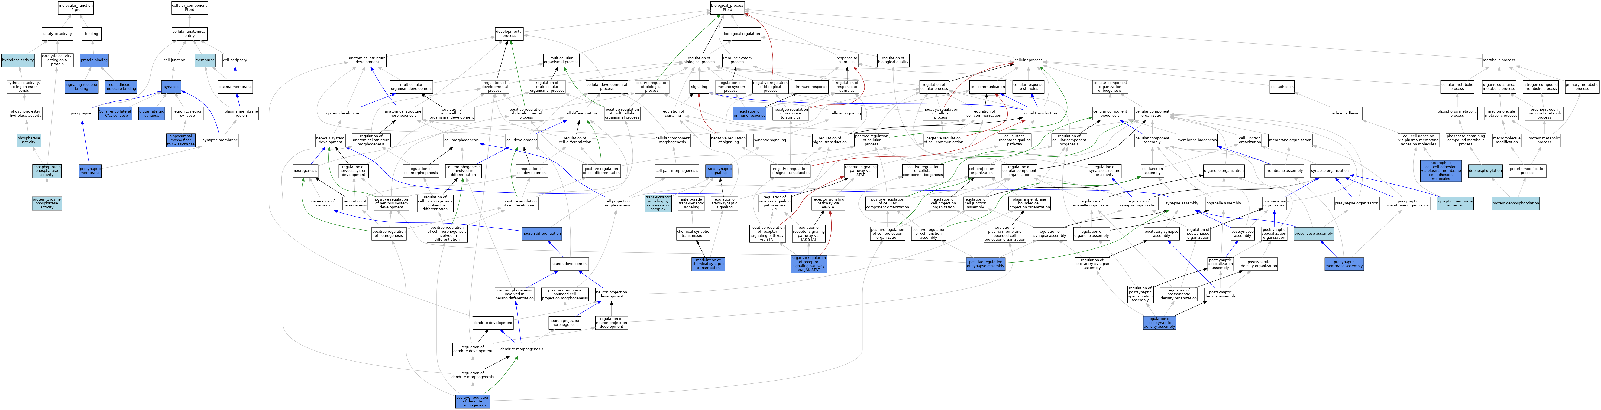Click the blue 'synapse' node
Viewport: 1601px width, 410px height.
click(x=171, y=87)
